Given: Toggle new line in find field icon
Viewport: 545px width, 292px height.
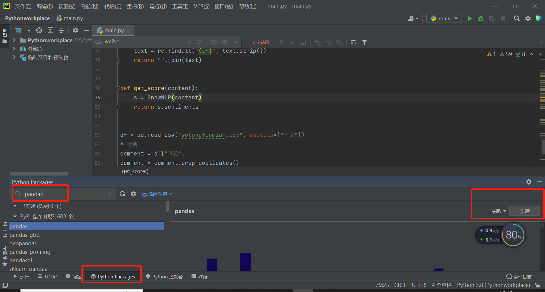Looking at the screenshot, I should pyautogui.click(x=199, y=42).
